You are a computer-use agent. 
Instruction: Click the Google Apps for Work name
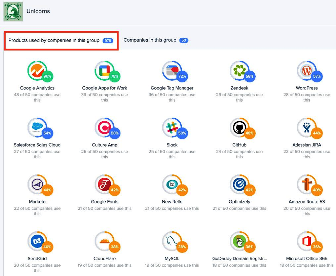click(105, 88)
